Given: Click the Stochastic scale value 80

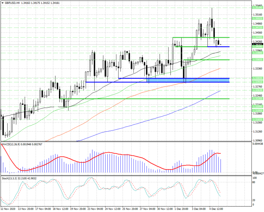Looking at the screenshot, I should (x=254, y=182).
